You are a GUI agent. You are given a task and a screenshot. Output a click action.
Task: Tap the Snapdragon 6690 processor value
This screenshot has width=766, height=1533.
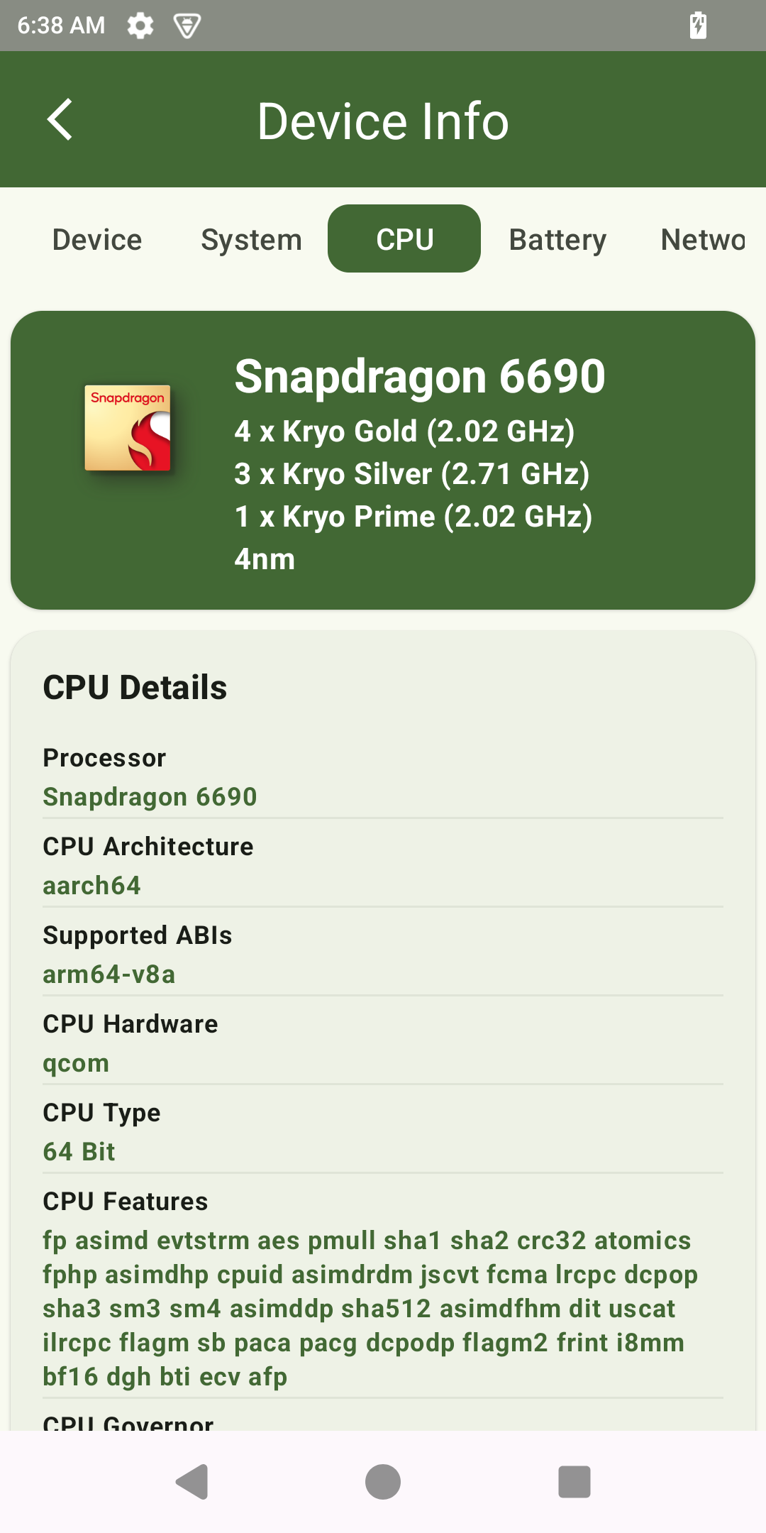pyautogui.click(x=150, y=797)
